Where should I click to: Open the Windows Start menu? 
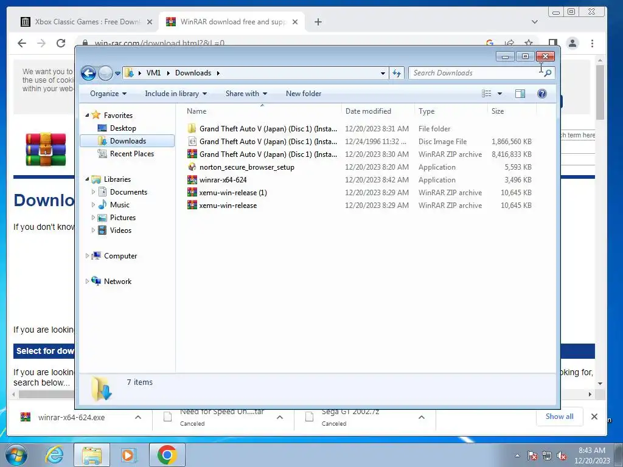pyautogui.click(x=16, y=455)
